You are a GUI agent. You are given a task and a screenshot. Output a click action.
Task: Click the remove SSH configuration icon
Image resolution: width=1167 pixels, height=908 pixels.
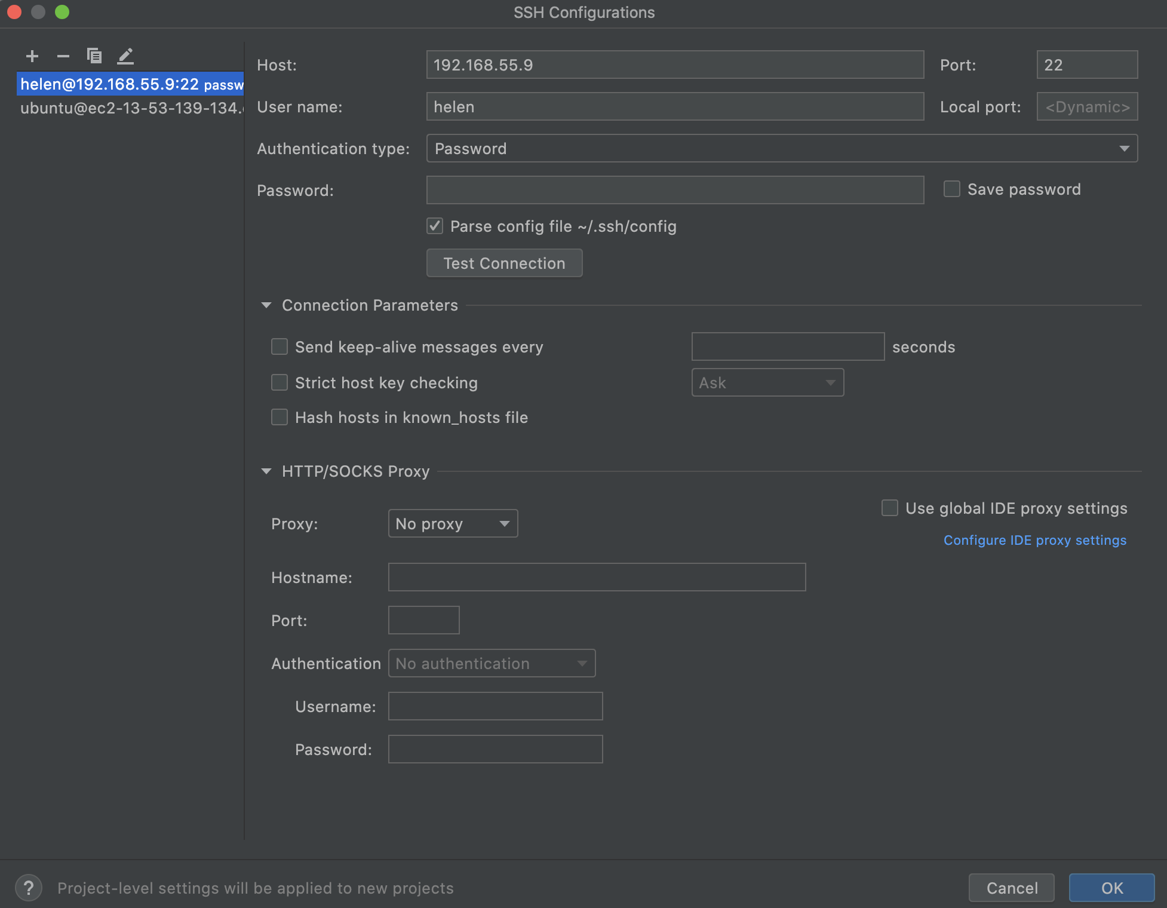(62, 54)
